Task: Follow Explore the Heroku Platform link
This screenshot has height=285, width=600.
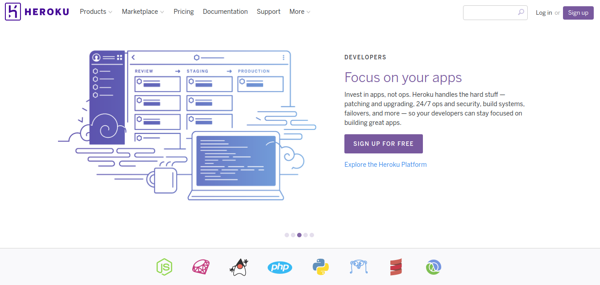Action: (x=385, y=165)
